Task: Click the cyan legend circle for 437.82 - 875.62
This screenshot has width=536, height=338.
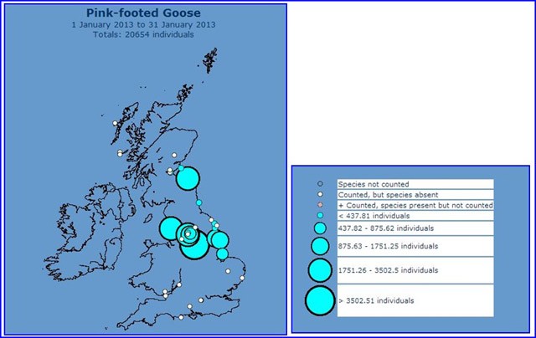Action: pyautogui.click(x=320, y=228)
